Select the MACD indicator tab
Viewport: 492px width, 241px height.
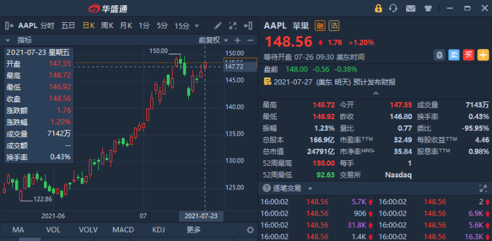[123, 230]
